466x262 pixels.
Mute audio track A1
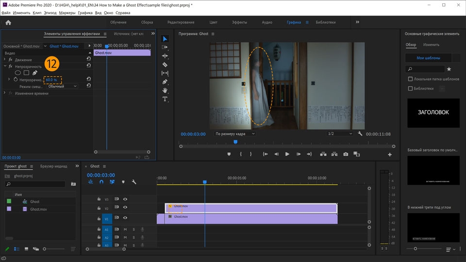click(125, 229)
